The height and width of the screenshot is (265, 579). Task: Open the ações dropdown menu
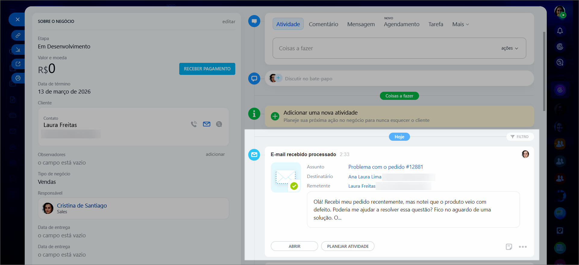click(509, 48)
